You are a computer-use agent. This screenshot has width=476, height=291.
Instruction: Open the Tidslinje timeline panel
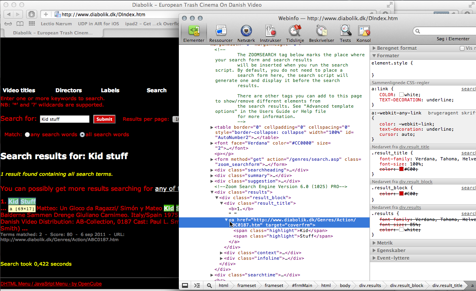[x=294, y=34]
